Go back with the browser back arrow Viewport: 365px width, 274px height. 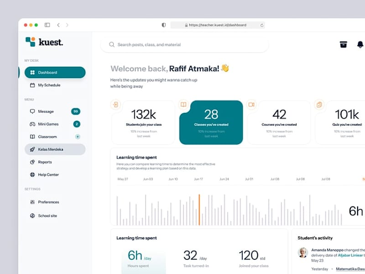click(x=58, y=25)
